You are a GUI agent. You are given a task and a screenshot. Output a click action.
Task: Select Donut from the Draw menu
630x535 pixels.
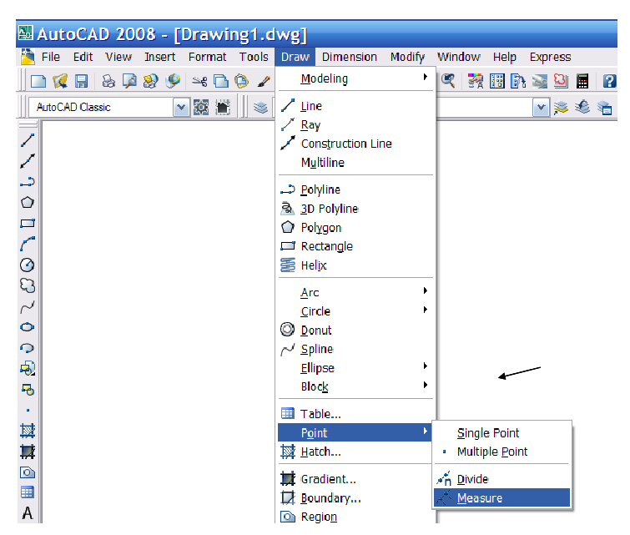tap(355, 330)
